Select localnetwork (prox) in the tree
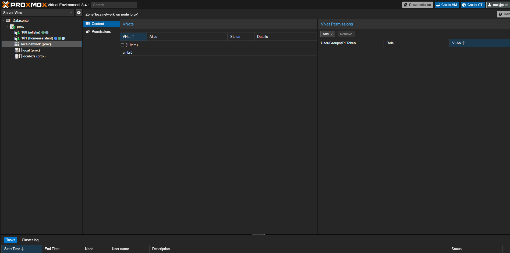510x253 pixels. (x=42, y=44)
